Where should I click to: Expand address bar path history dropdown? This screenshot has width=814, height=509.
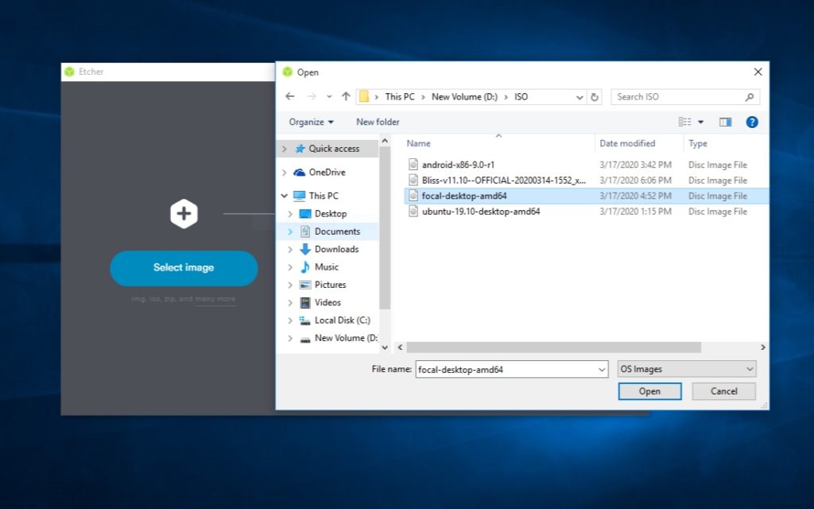pyautogui.click(x=579, y=97)
